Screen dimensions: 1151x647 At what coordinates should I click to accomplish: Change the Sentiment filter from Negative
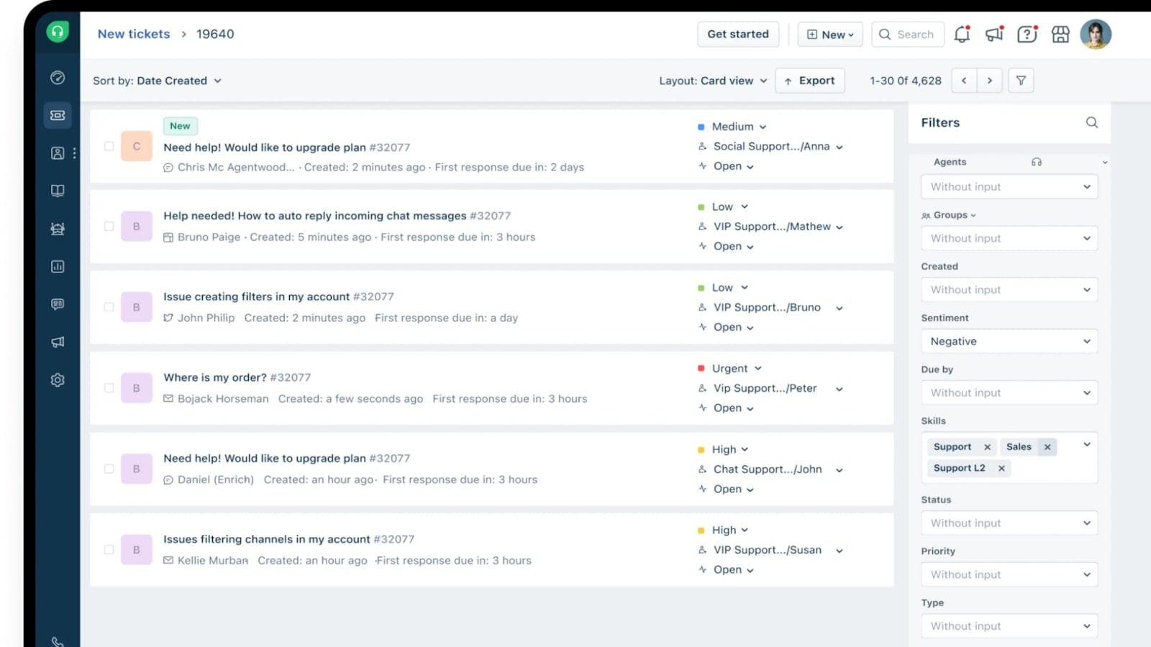coord(1009,341)
